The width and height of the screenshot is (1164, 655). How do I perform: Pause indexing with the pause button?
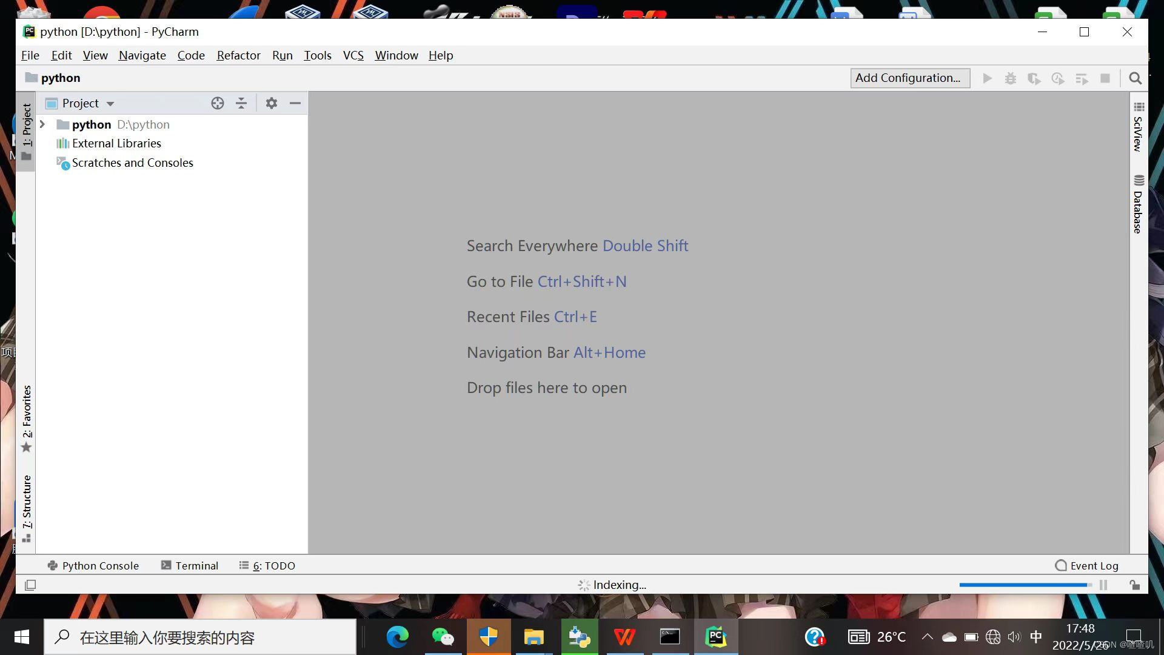(x=1103, y=585)
